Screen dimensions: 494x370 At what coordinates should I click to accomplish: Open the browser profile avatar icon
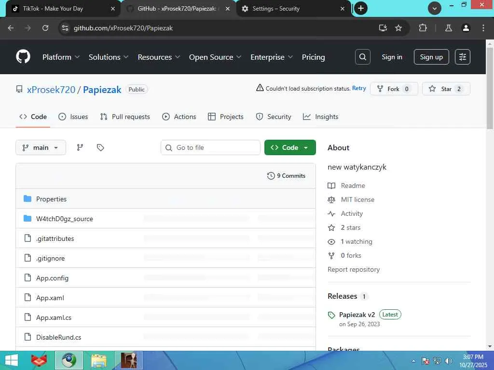(466, 28)
